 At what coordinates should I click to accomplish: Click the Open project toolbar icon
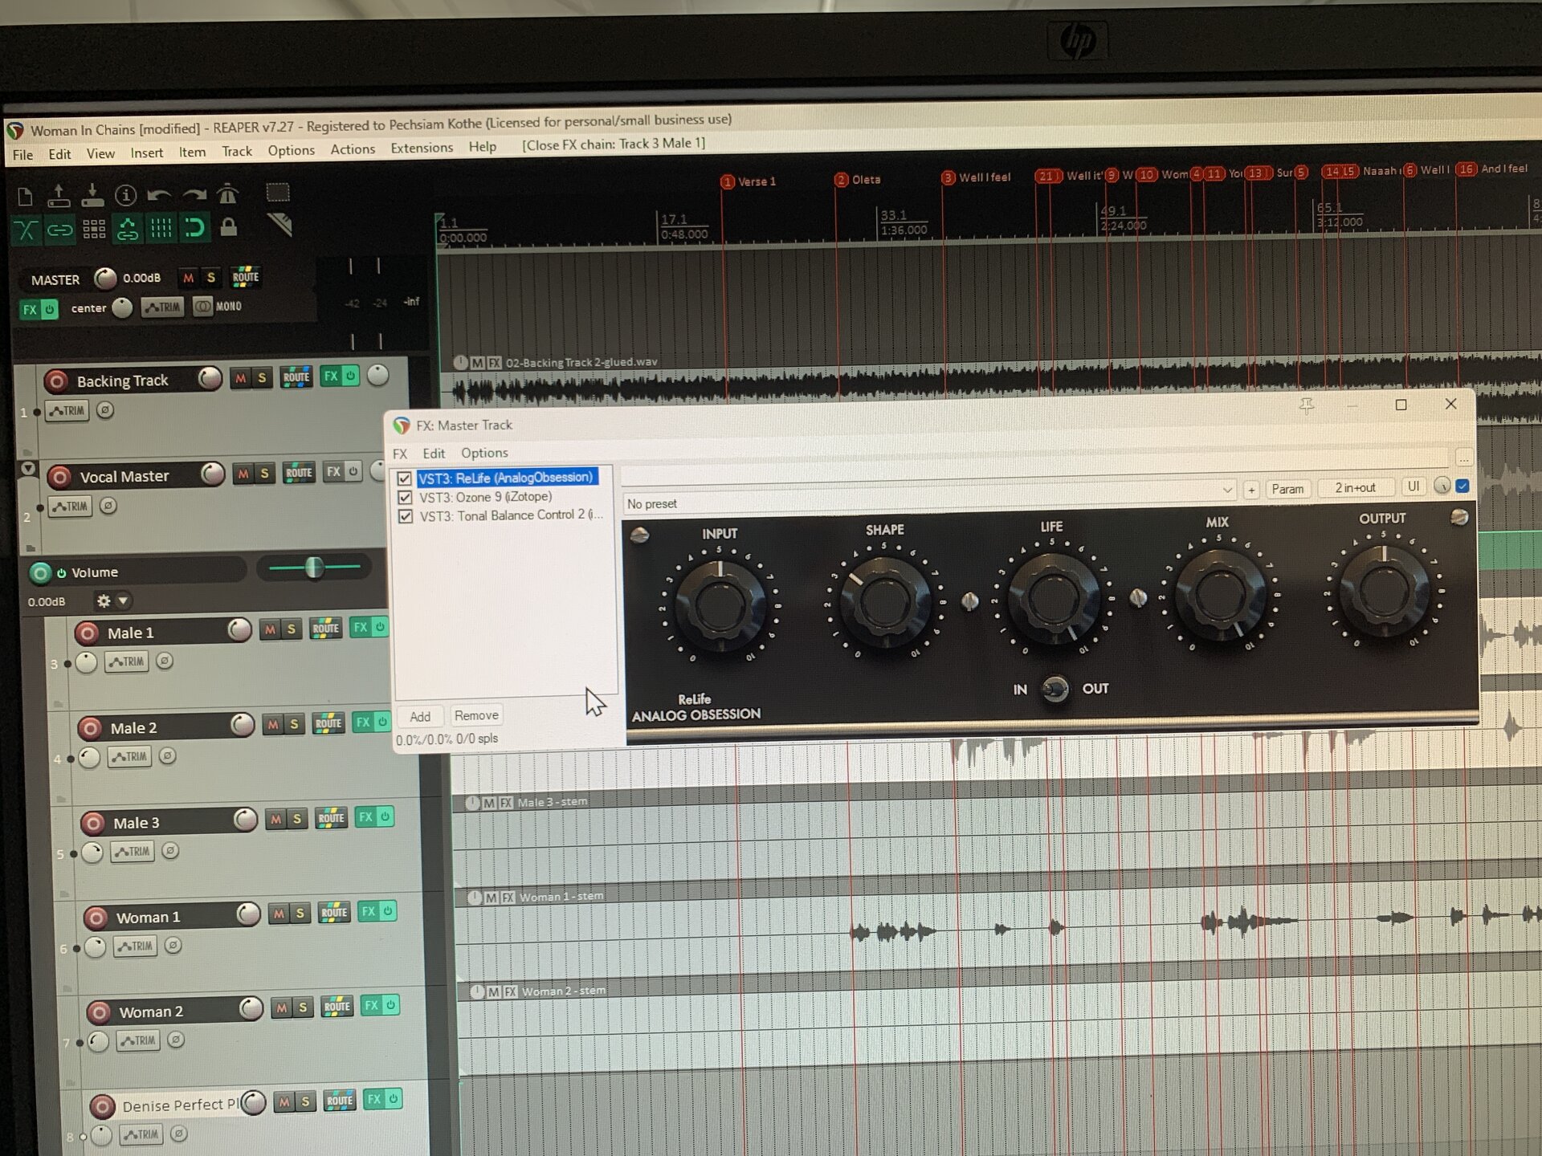click(59, 195)
